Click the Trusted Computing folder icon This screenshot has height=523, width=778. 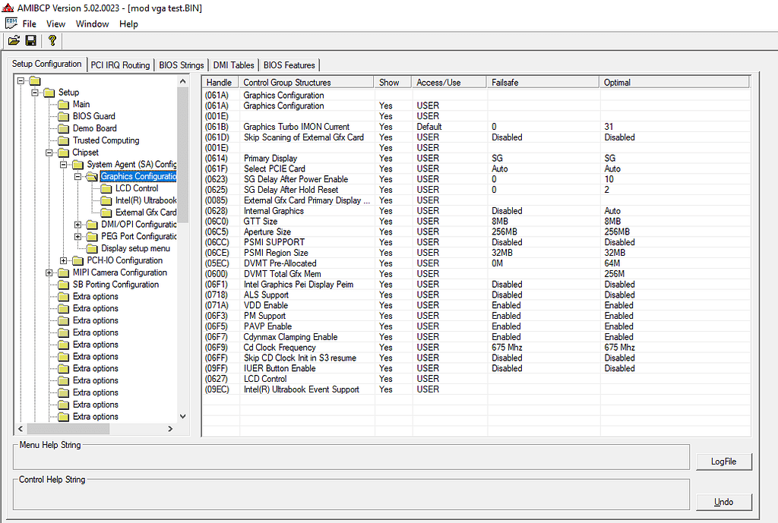[65, 140]
